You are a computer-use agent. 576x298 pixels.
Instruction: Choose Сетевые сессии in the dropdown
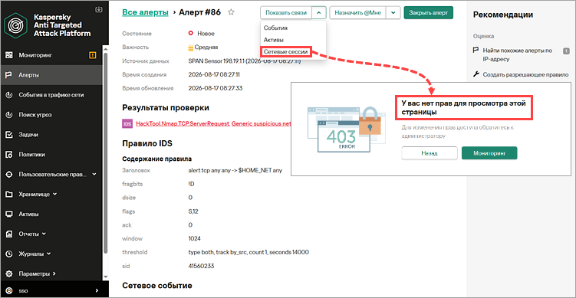click(x=286, y=52)
